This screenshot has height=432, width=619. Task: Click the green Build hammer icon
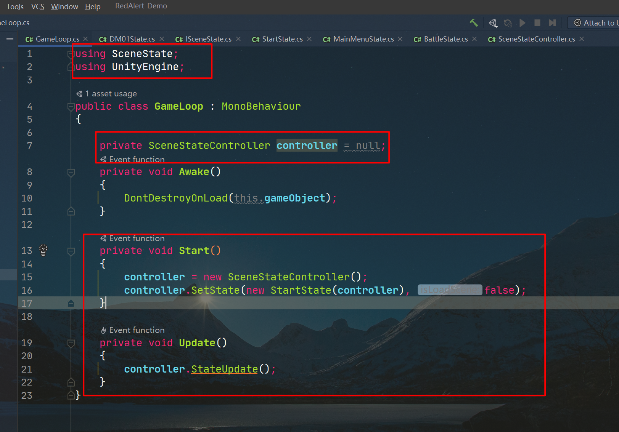point(474,23)
